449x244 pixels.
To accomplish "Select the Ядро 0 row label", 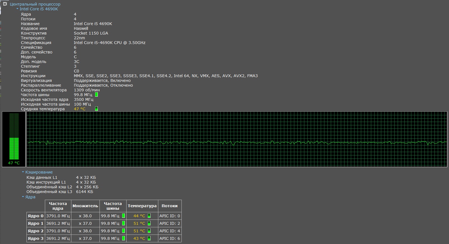I will (x=36, y=216).
